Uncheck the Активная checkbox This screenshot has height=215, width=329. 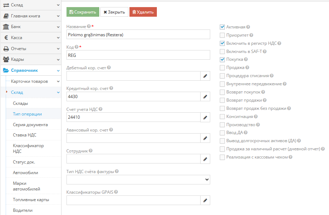coord(222,27)
